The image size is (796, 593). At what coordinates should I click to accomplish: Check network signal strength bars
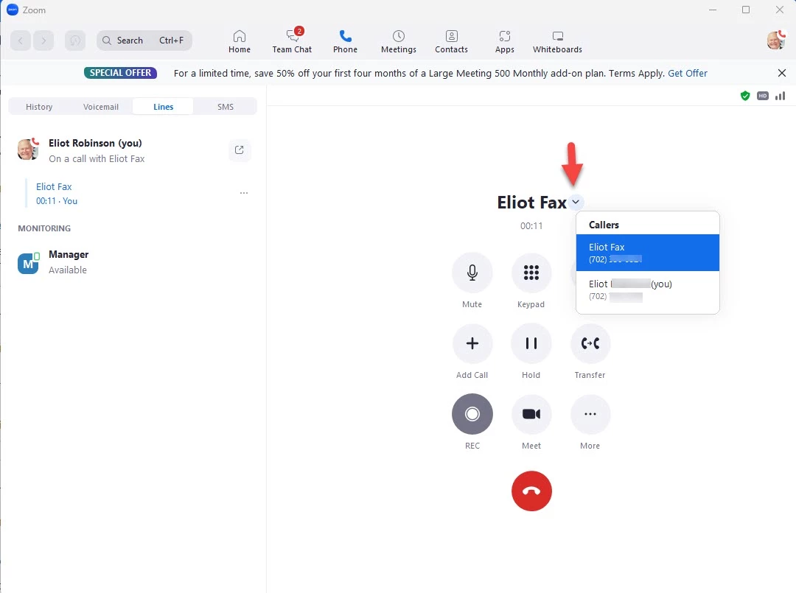tap(781, 96)
